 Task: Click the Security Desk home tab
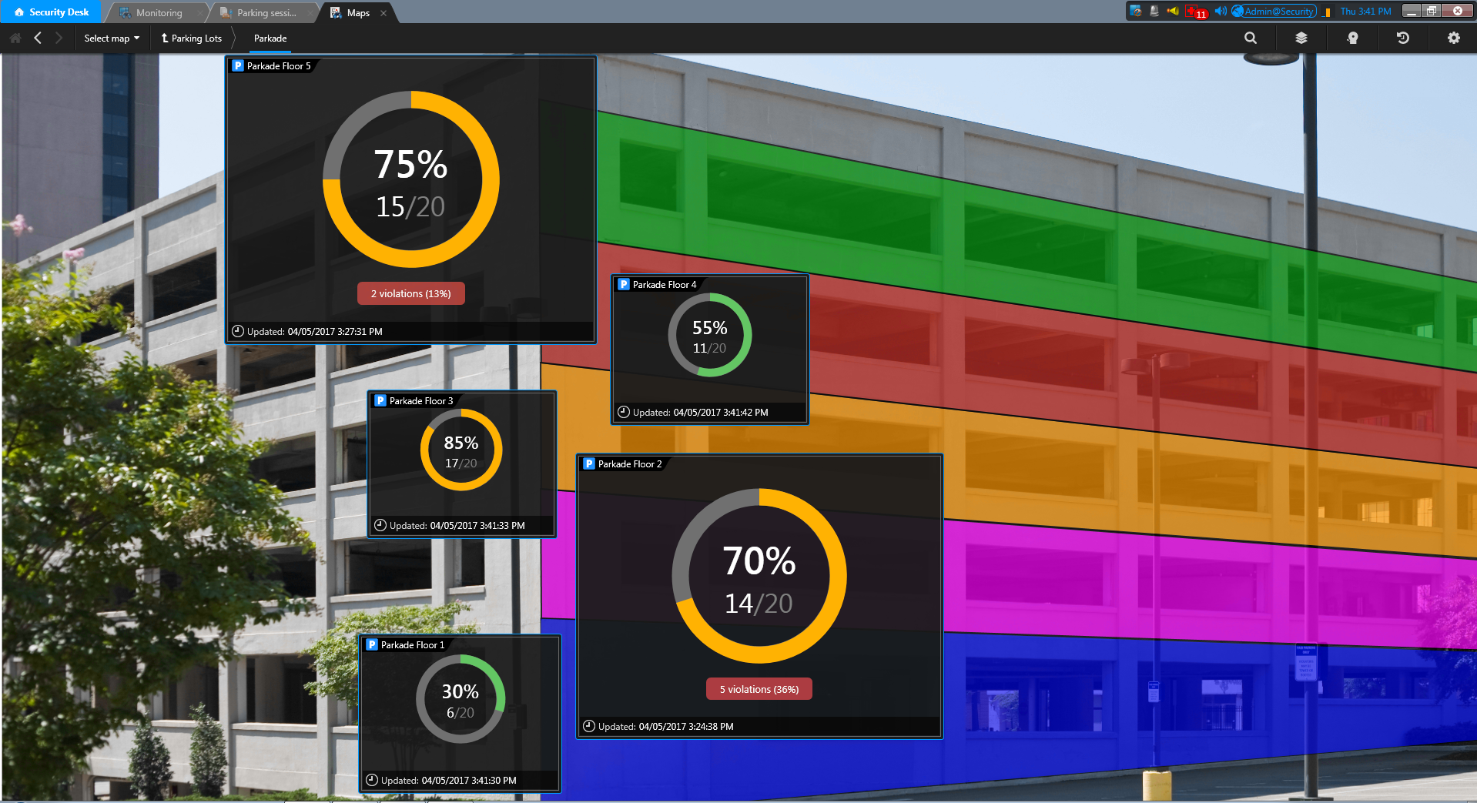tap(52, 12)
